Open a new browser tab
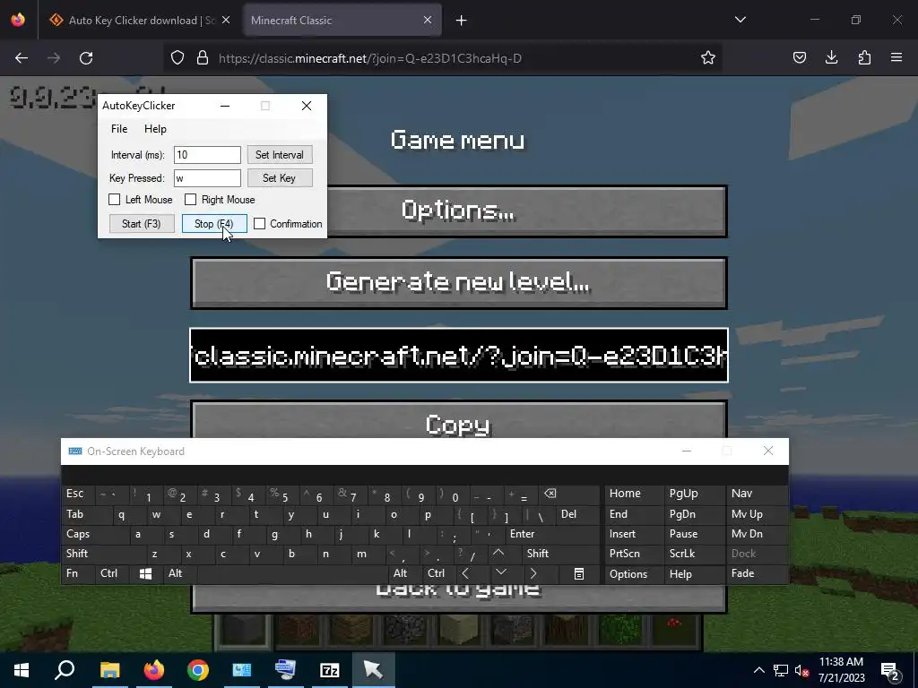Viewport: 918px width, 688px height. tap(462, 21)
